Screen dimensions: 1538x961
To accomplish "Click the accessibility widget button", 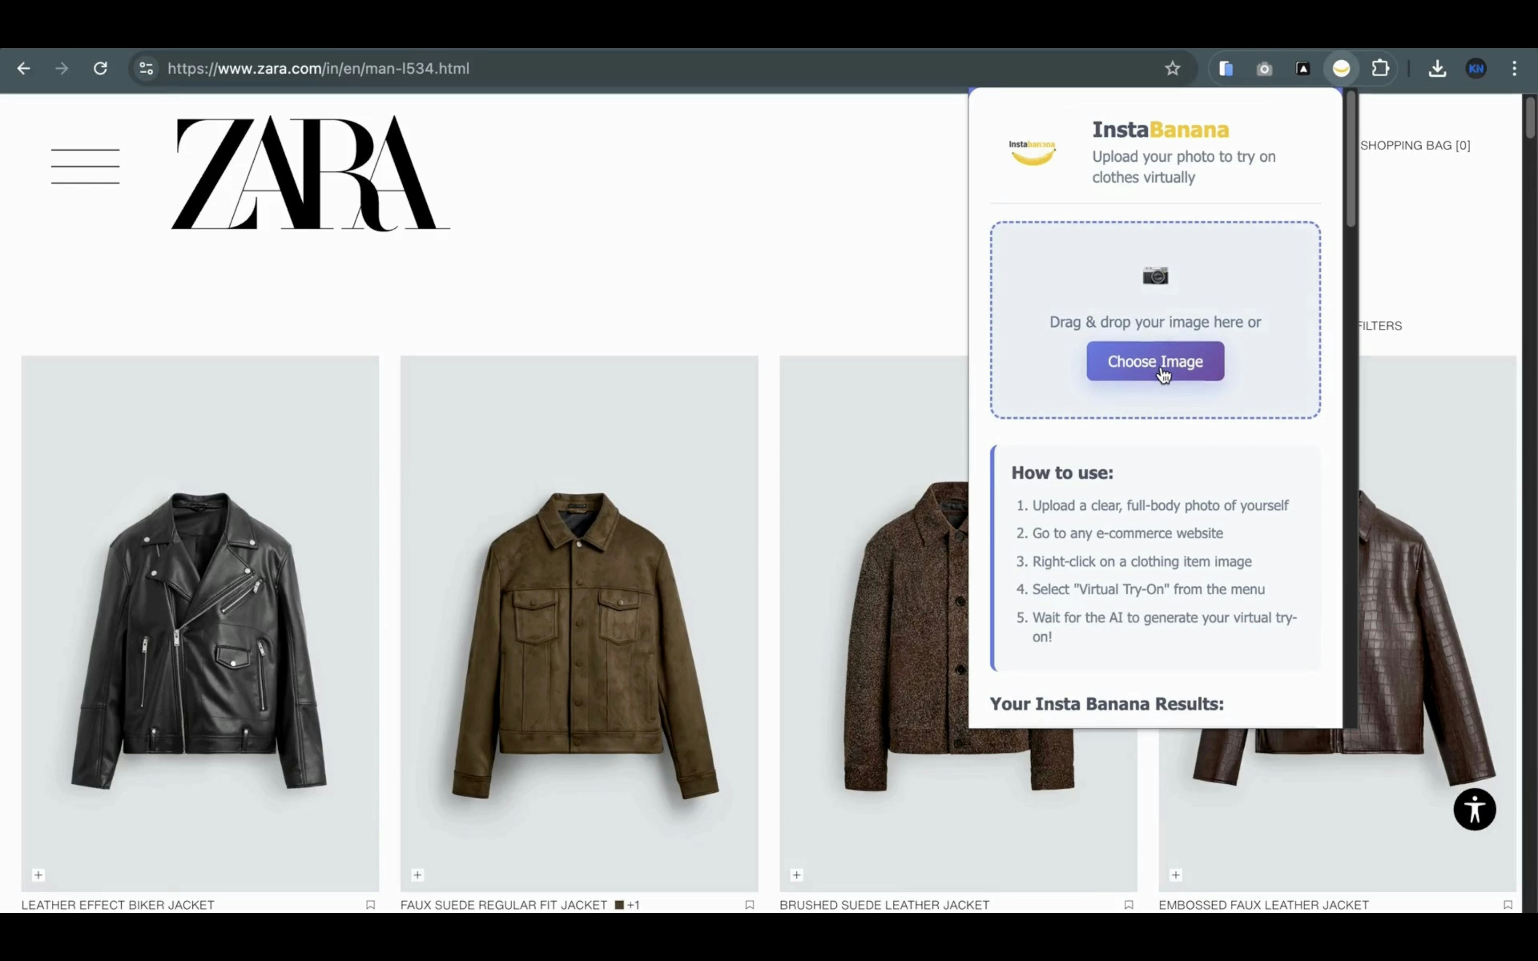I will tap(1474, 809).
